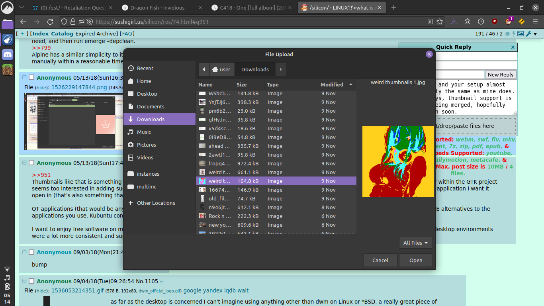Sort files by the Size column header
Image resolution: width=544 pixels, height=306 pixels.
pos(242,84)
